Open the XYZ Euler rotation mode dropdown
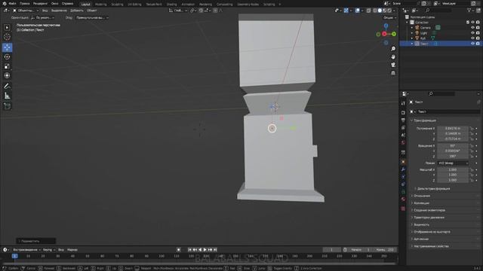This screenshot has width=483, height=271. coord(453,163)
